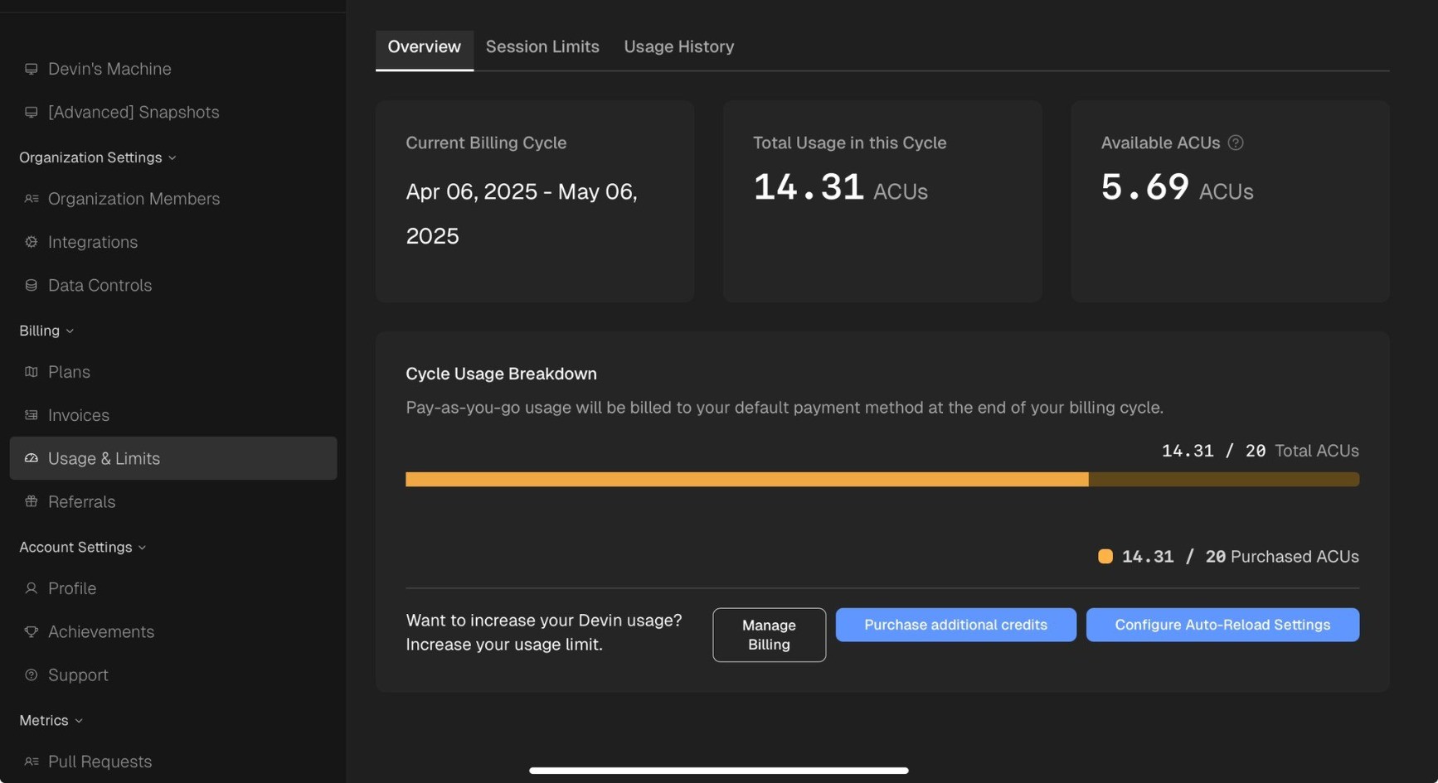Open Devin's Machine settings

coord(173,69)
